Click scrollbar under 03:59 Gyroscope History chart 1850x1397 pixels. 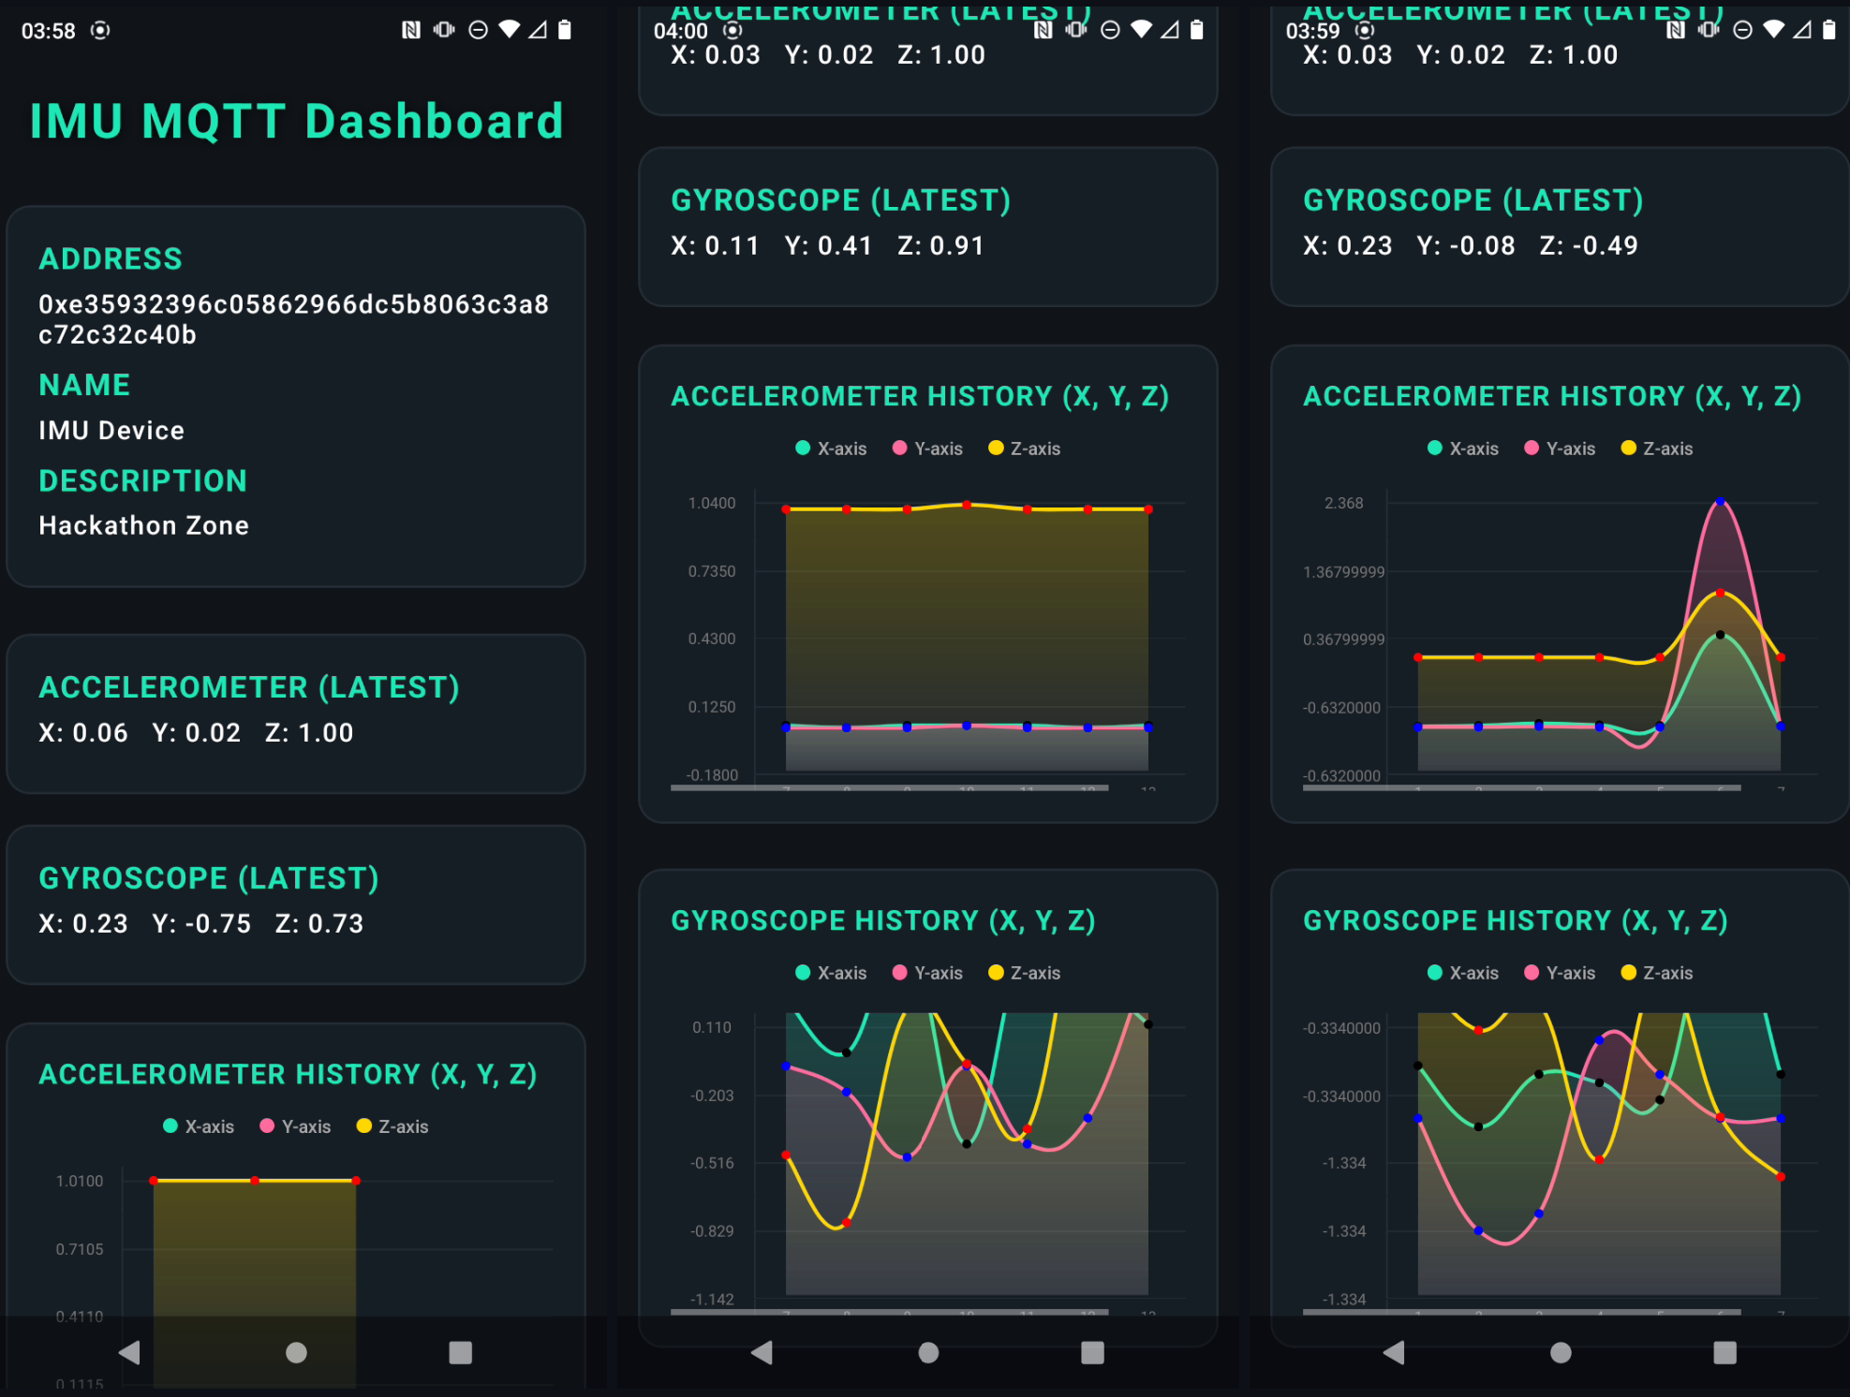1521,1312
